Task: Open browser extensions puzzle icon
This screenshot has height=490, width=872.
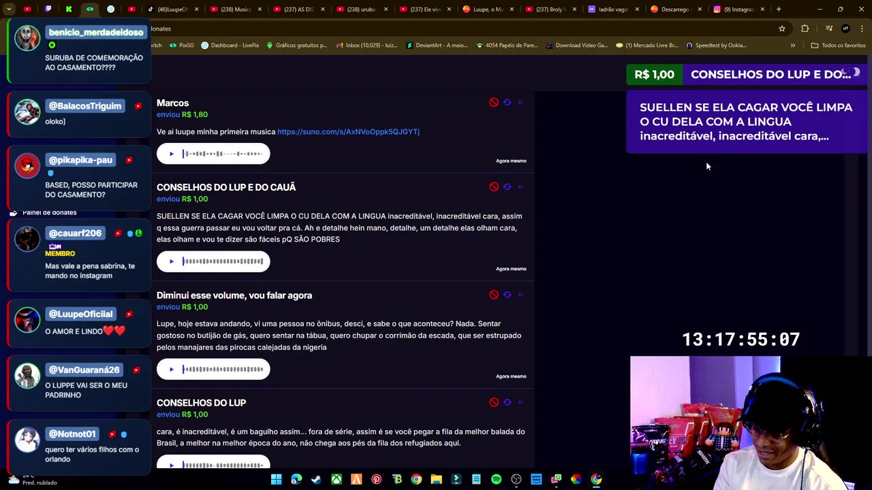Action: (x=805, y=29)
